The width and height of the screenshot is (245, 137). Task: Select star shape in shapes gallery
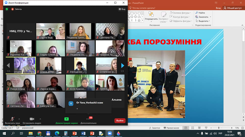click(139, 20)
